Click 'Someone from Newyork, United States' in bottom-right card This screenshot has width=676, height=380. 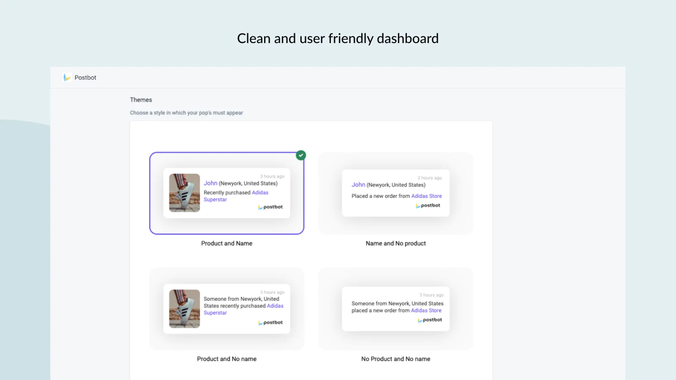[398, 304]
